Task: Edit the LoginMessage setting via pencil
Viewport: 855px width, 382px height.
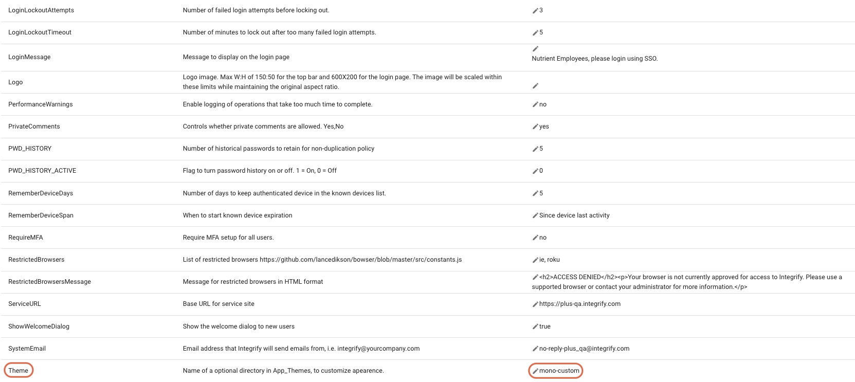Action: pyautogui.click(x=535, y=49)
